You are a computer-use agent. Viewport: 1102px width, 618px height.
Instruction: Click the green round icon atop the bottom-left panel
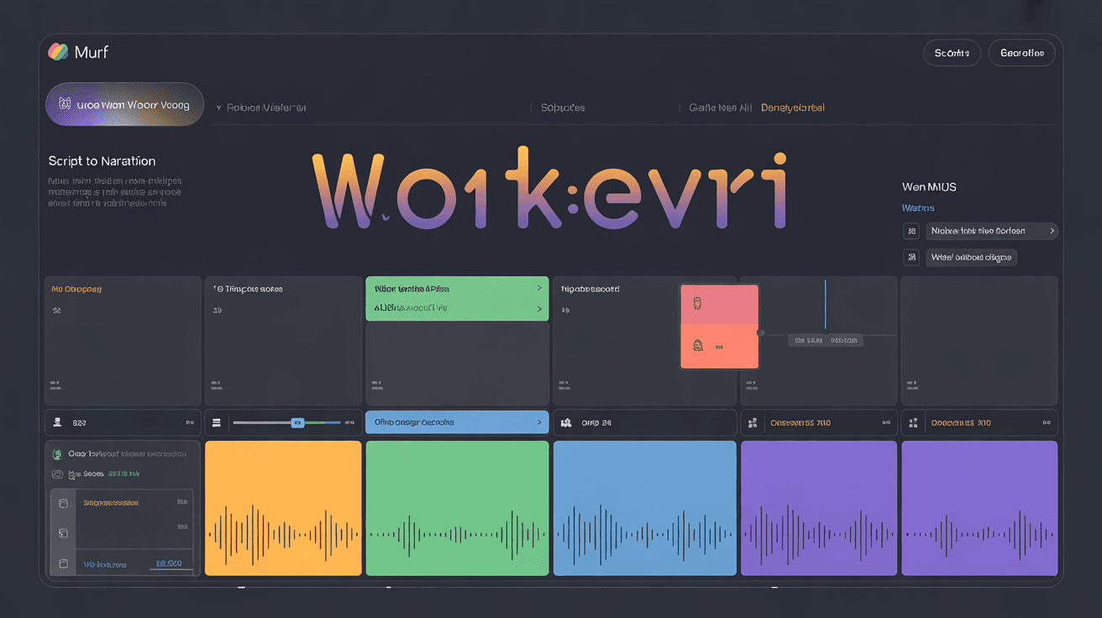(57, 454)
